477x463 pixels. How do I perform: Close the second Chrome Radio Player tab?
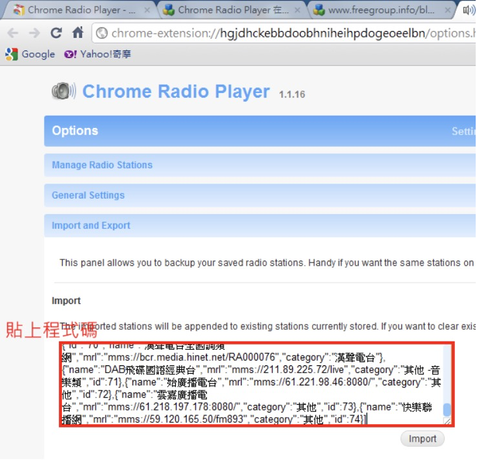(297, 10)
